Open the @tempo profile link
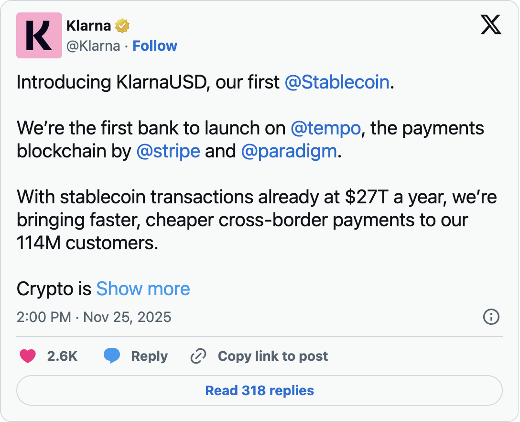This screenshot has height=422, width=520. point(325,128)
